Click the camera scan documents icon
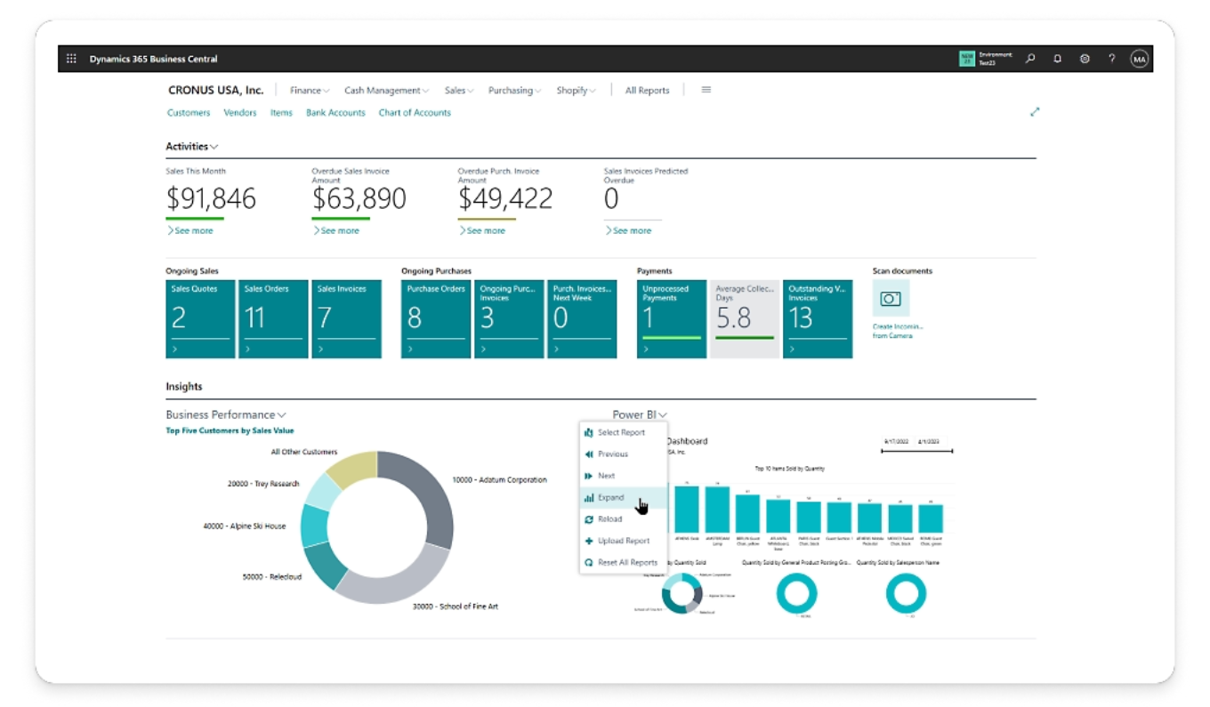This screenshot has width=1210, height=707. pyautogui.click(x=891, y=299)
